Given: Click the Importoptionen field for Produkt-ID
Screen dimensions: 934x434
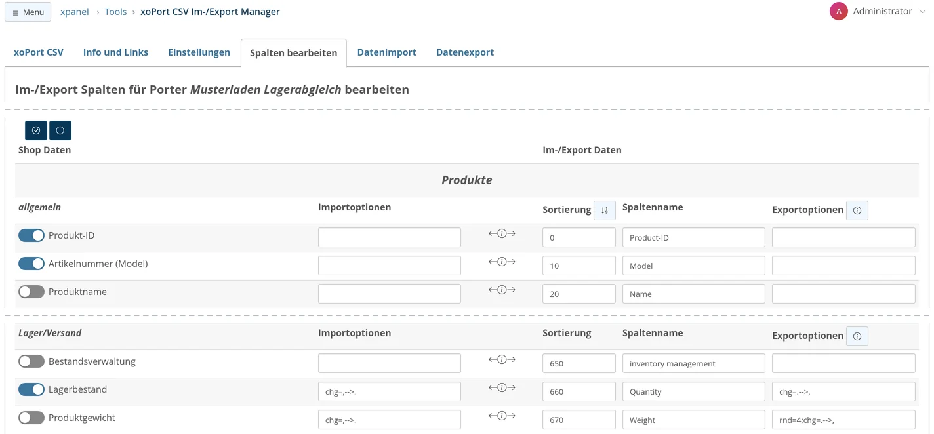Looking at the screenshot, I should point(390,237).
